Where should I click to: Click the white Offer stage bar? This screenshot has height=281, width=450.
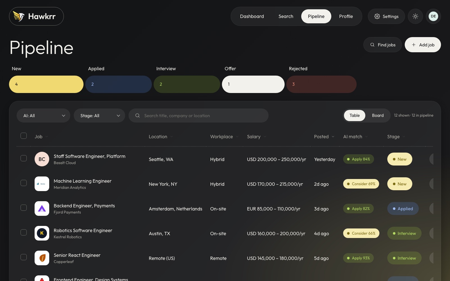253,84
